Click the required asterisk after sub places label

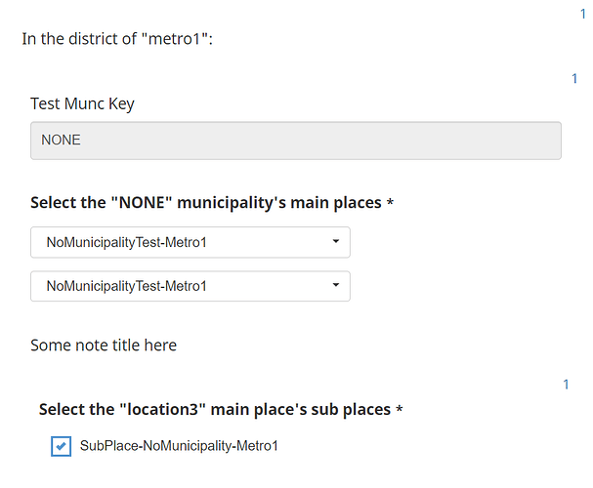tap(399, 410)
